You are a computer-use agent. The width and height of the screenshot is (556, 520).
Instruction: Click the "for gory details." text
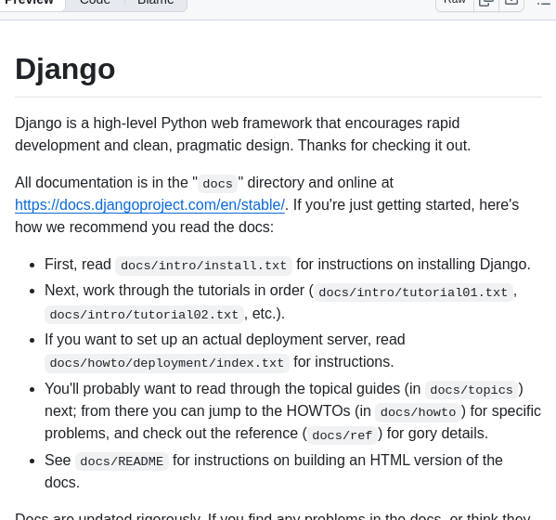pos(437,434)
